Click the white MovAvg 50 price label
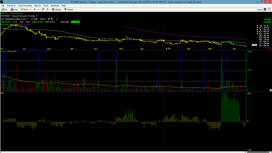This screenshot has width=272, height=153. click(14, 25)
